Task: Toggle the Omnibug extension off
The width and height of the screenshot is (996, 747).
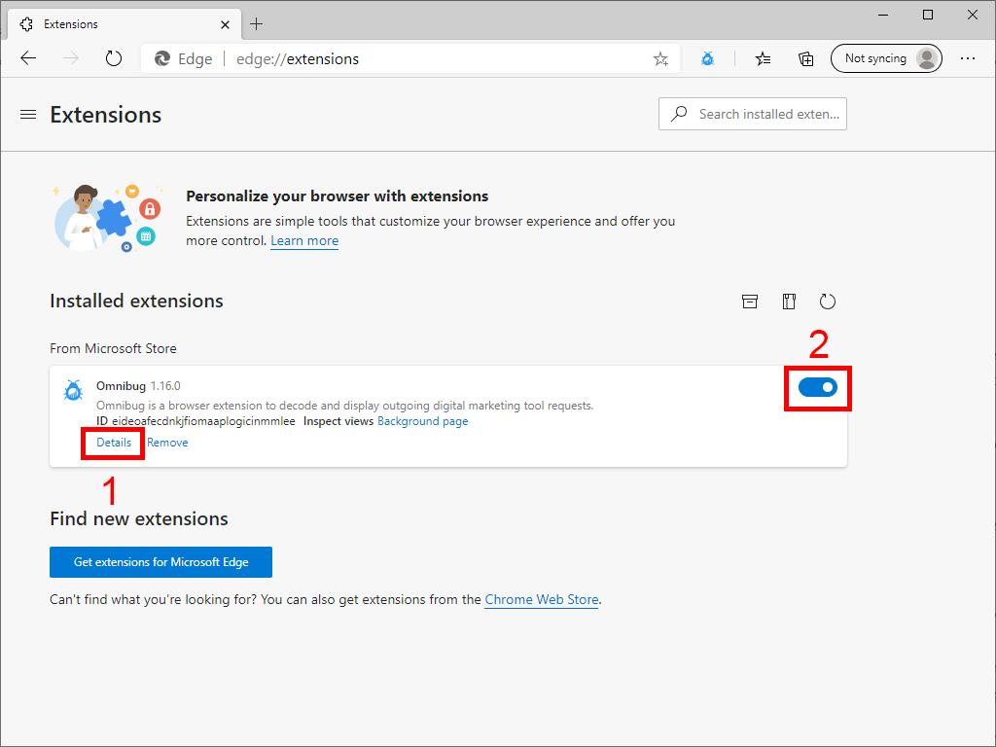Action: tap(817, 387)
